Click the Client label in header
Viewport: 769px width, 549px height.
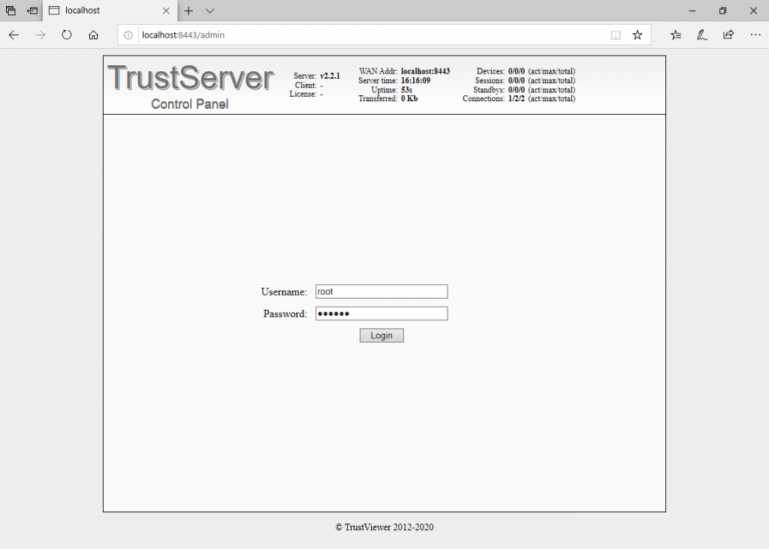click(x=306, y=85)
